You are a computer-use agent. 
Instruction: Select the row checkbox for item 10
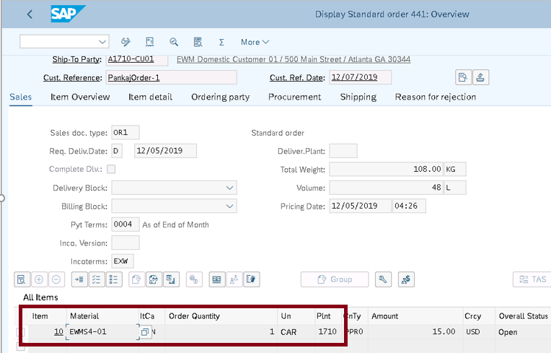coord(22,333)
